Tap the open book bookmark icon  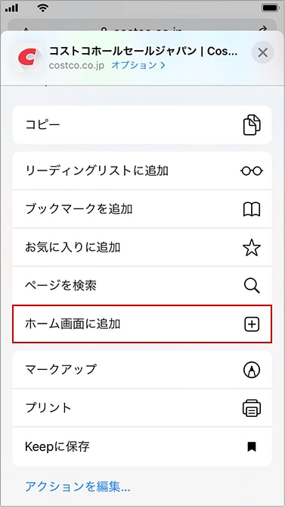[252, 209]
